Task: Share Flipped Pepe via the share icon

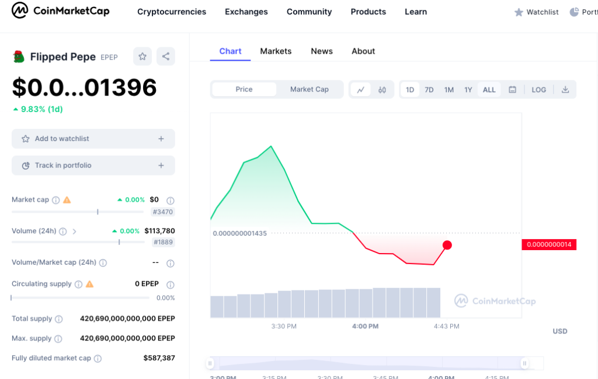Action: point(165,56)
